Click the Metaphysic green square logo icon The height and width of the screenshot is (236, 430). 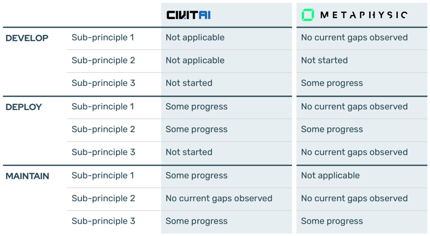pyautogui.click(x=308, y=15)
